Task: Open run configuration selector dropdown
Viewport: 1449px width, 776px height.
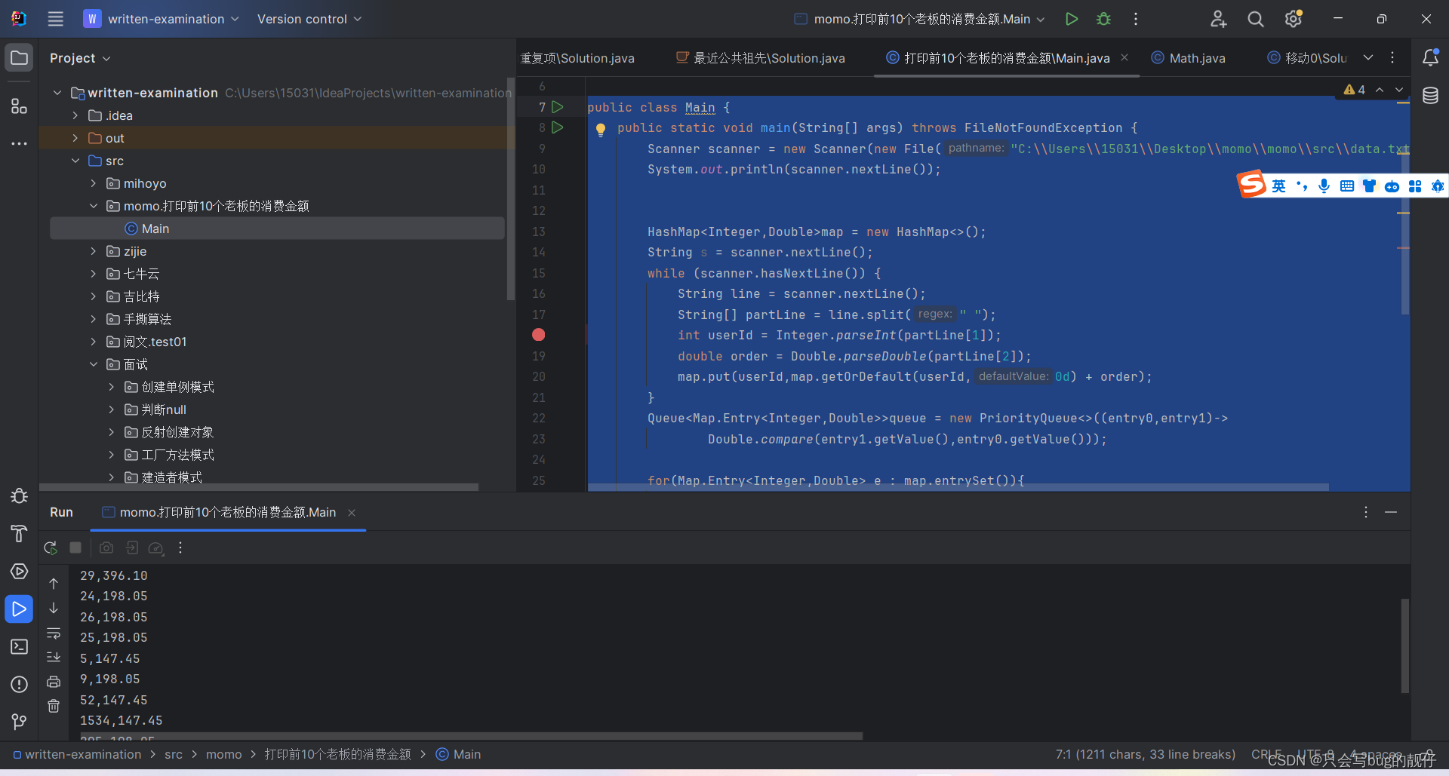Action: pyautogui.click(x=919, y=19)
